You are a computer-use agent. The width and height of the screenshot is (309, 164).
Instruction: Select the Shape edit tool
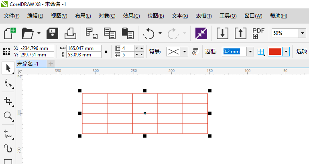coord(8,83)
